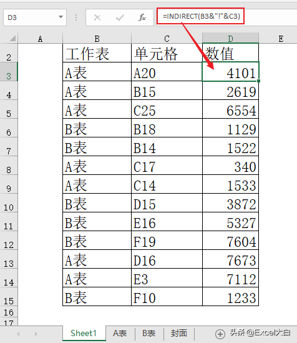297x343 pixels.
Task: Click cell containing B14
Action: (x=167, y=147)
